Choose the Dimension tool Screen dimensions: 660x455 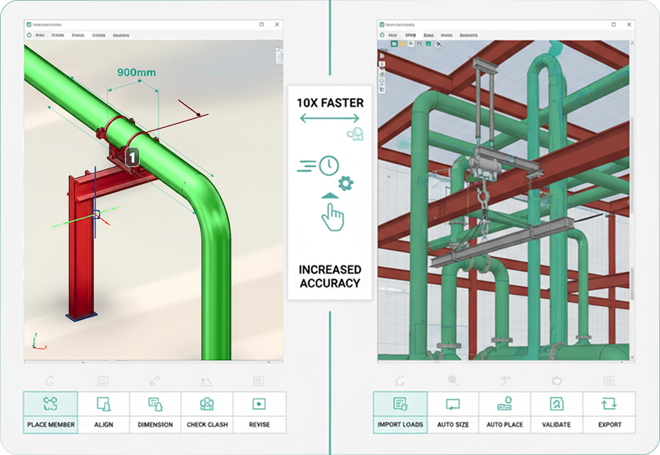(x=155, y=412)
